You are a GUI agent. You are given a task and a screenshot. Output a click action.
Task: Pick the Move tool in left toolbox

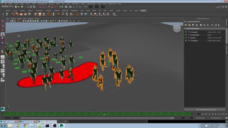point(2,34)
